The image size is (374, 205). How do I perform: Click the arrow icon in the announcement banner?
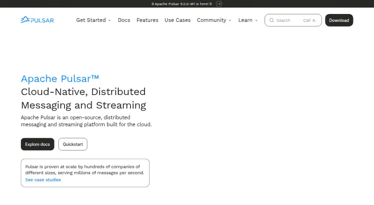tap(219, 4)
